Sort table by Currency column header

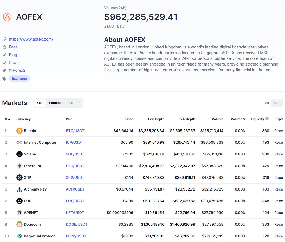pos(23,119)
